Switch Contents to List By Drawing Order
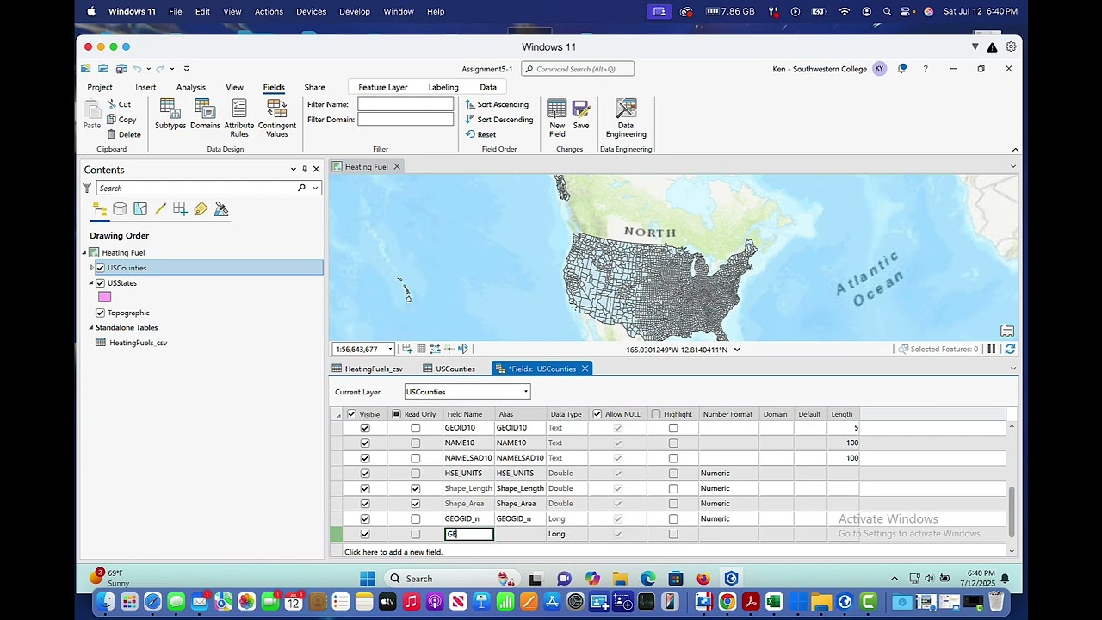This screenshot has height=620, width=1102. (100, 209)
